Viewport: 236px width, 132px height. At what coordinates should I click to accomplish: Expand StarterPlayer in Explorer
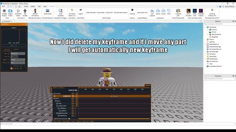(205, 59)
